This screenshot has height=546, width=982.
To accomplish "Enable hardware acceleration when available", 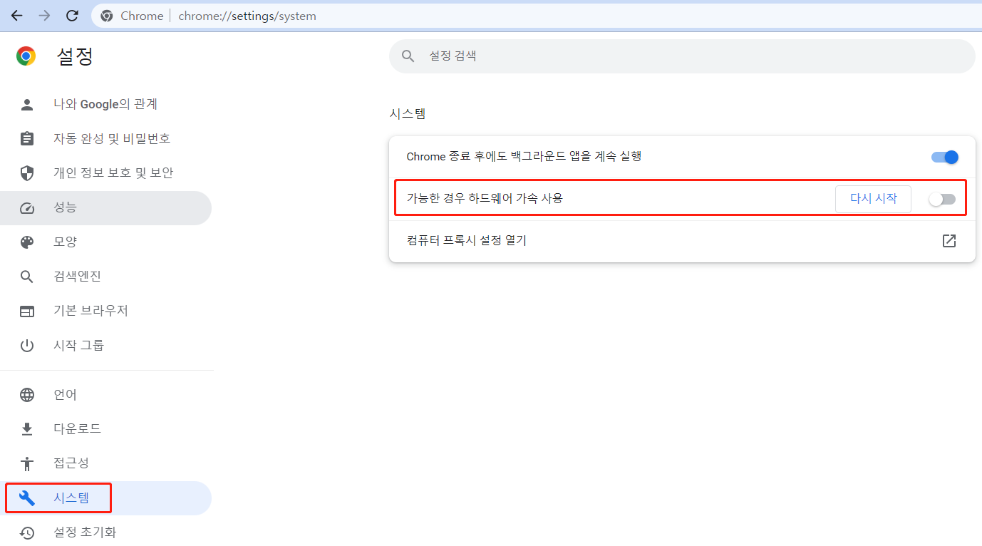I will [942, 199].
